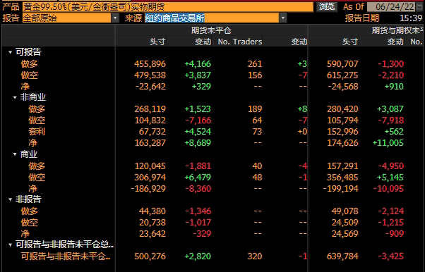The width and height of the screenshot is (425, 272).
Task: Collapse the 可报告与非报告未平仓总 section
Action: tap(11, 245)
